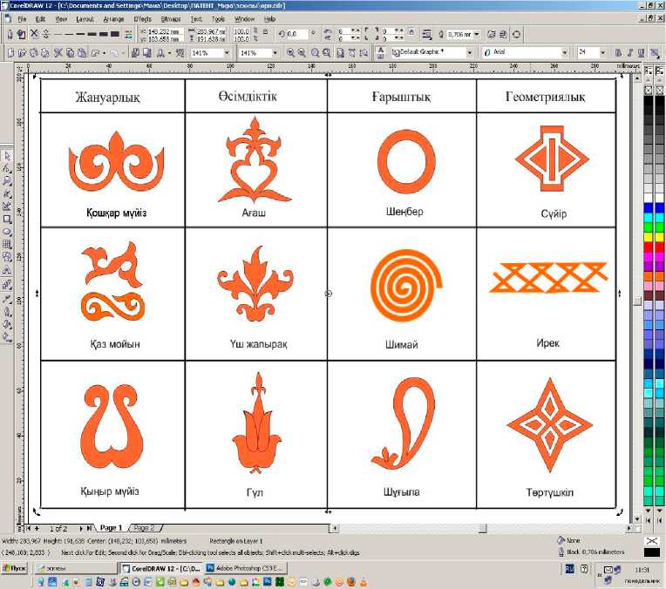Toggle Underline text formatting

click(642, 52)
